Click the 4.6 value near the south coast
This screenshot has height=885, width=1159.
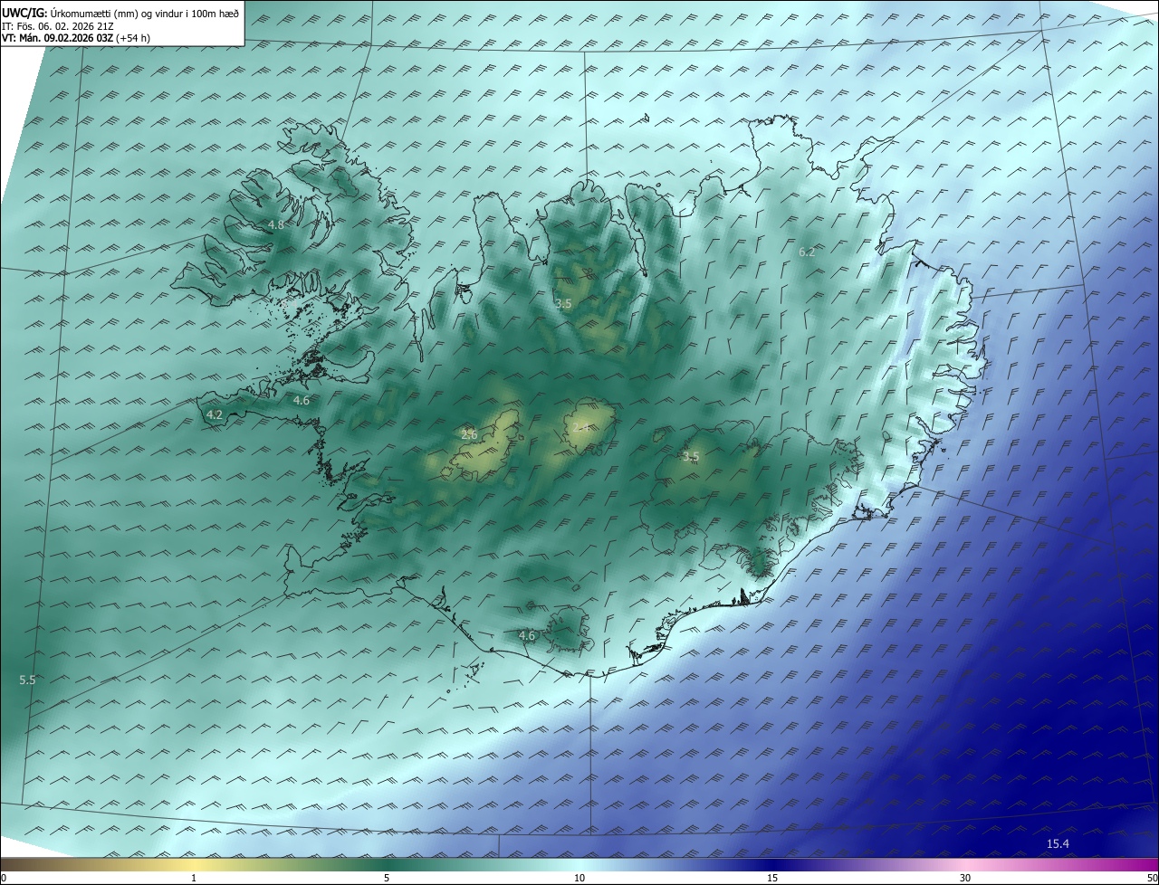coord(527,636)
